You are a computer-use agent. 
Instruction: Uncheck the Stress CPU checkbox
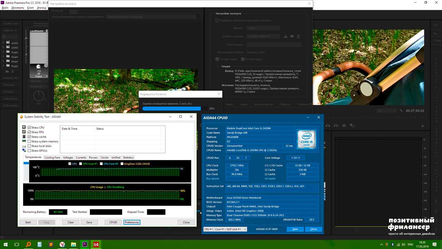[29, 128]
